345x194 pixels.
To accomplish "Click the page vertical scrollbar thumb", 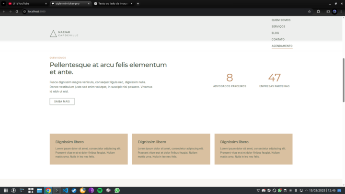I will [343, 79].
